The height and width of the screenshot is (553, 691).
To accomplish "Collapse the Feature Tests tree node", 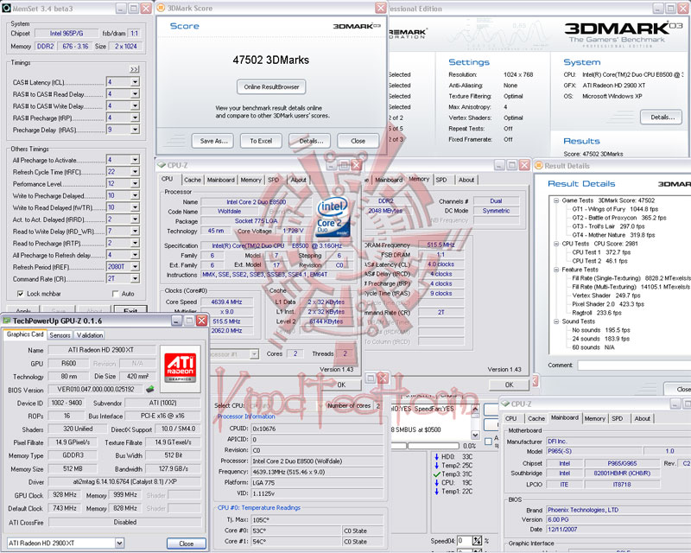I will tap(556, 270).
